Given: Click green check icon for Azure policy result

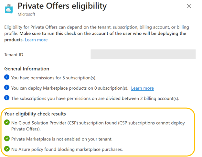Looking at the screenshot, I should [7, 149].
